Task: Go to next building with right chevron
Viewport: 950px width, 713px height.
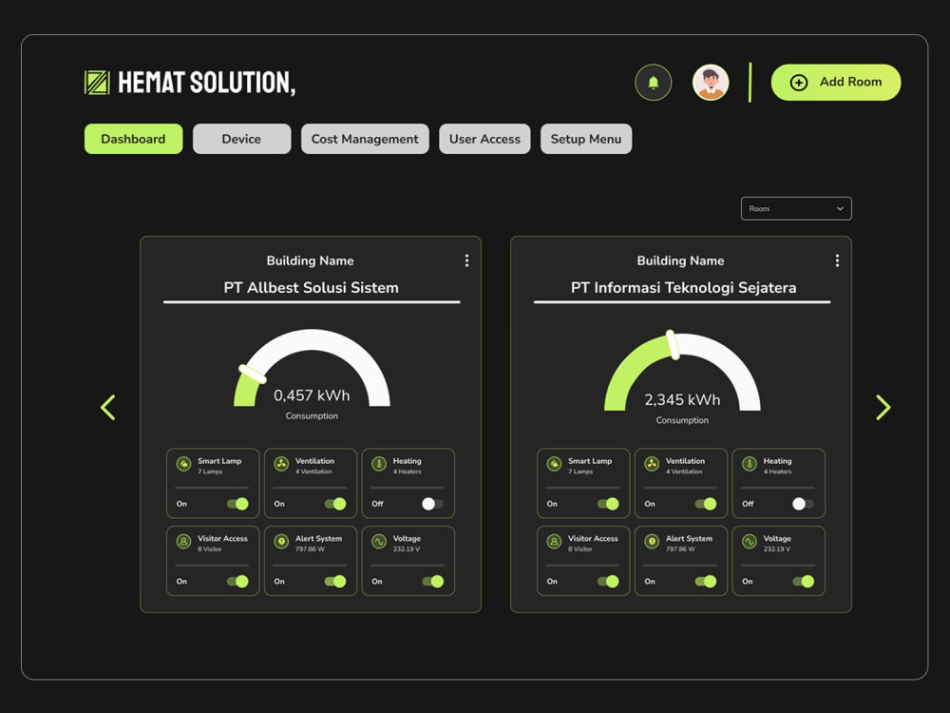Action: click(883, 408)
